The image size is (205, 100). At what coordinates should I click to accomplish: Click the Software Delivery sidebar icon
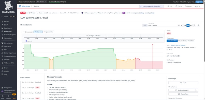coord(3,56)
